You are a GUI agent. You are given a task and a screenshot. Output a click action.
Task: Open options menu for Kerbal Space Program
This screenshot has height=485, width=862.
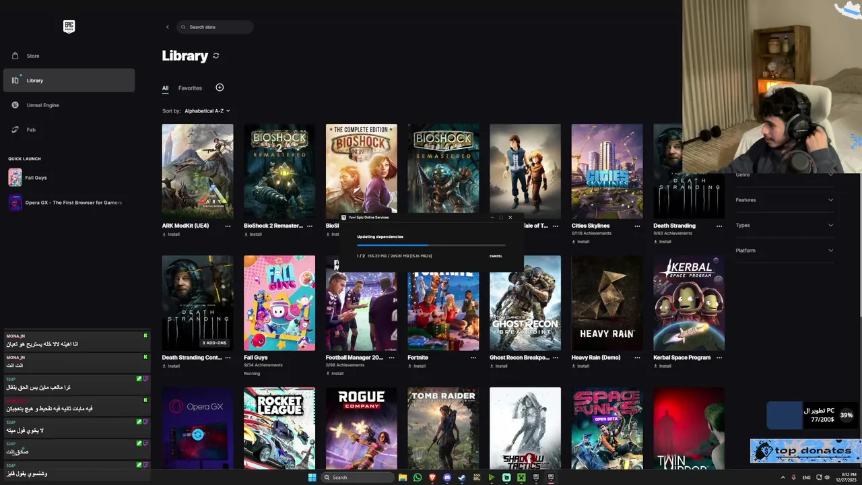[719, 358]
